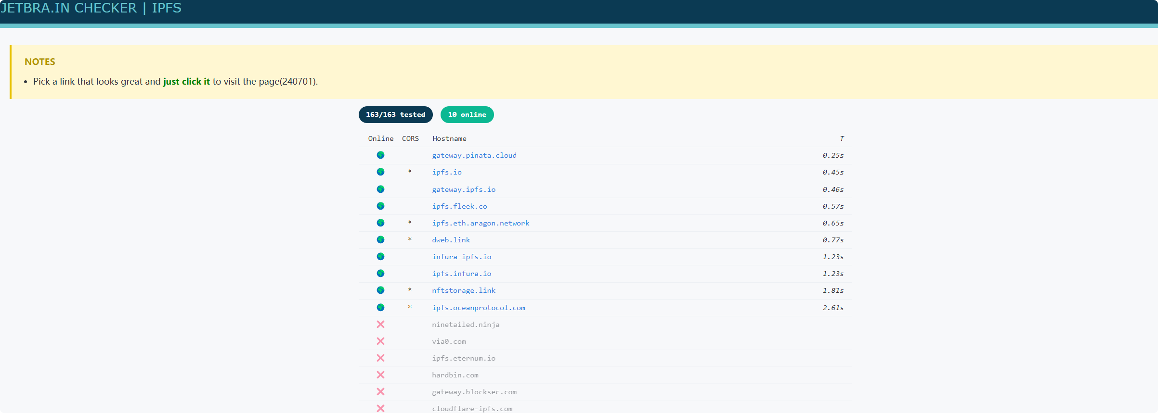
Task: Click the globe icon for gateway.pinata.cloud
Action: click(x=380, y=155)
